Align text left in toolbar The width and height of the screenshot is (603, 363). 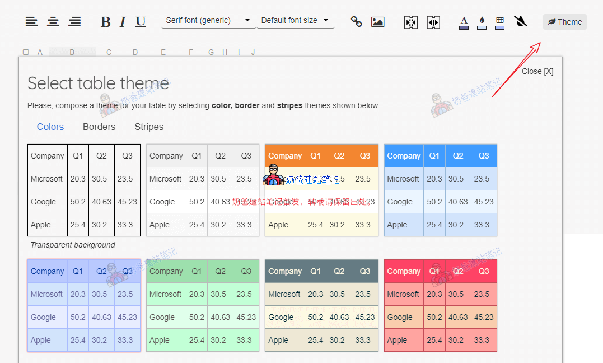pos(32,22)
